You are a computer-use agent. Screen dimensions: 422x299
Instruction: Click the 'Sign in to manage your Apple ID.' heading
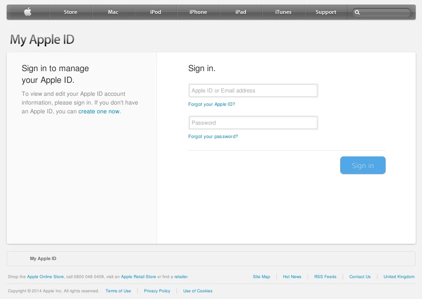tap(55, 74)
